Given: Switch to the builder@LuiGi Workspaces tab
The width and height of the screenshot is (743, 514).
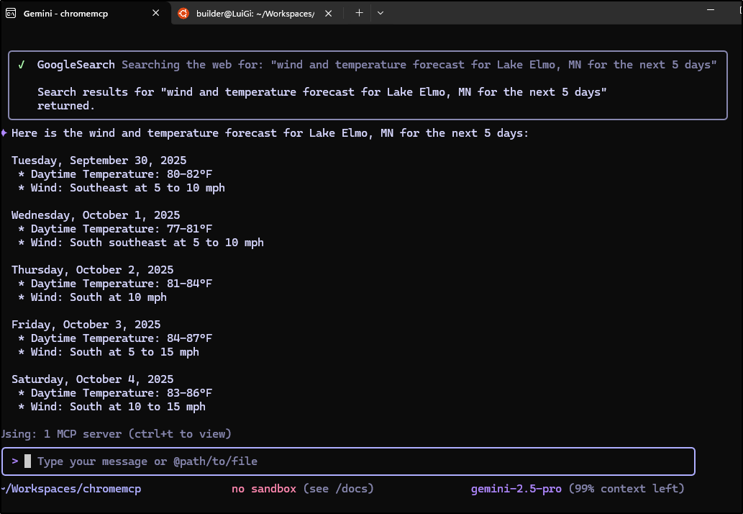Looking at the screenshot, I should (255, 14).
